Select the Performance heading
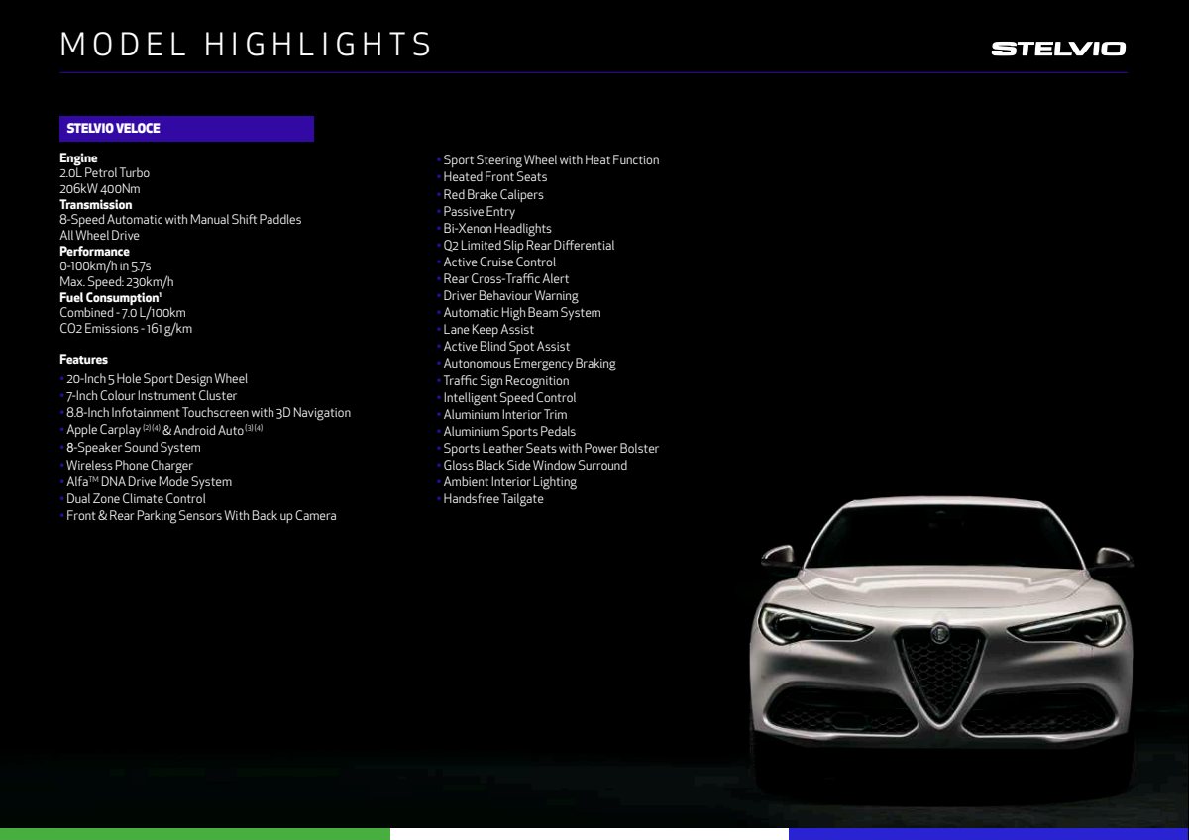This screenshot has height=840, width=1189. [94, 252]
